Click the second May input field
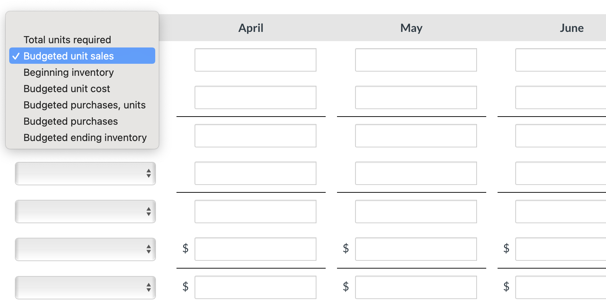Viewport: 606px width, 304px height. (416, 97)
